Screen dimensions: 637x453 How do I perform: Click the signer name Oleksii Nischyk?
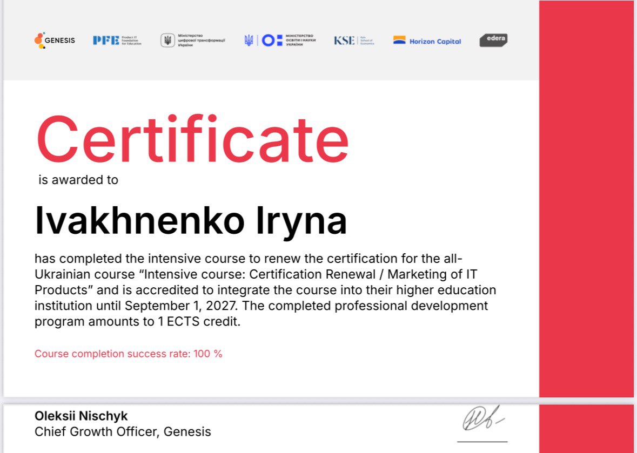click(x=81, y=416)
